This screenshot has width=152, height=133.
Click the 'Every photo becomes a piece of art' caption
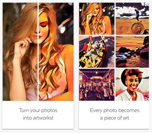(115, 114)
